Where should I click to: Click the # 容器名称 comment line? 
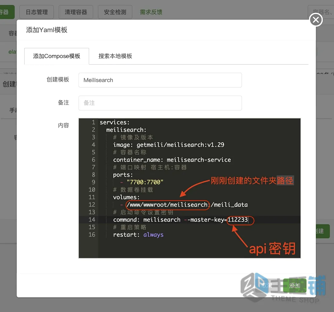pos(130,152)
